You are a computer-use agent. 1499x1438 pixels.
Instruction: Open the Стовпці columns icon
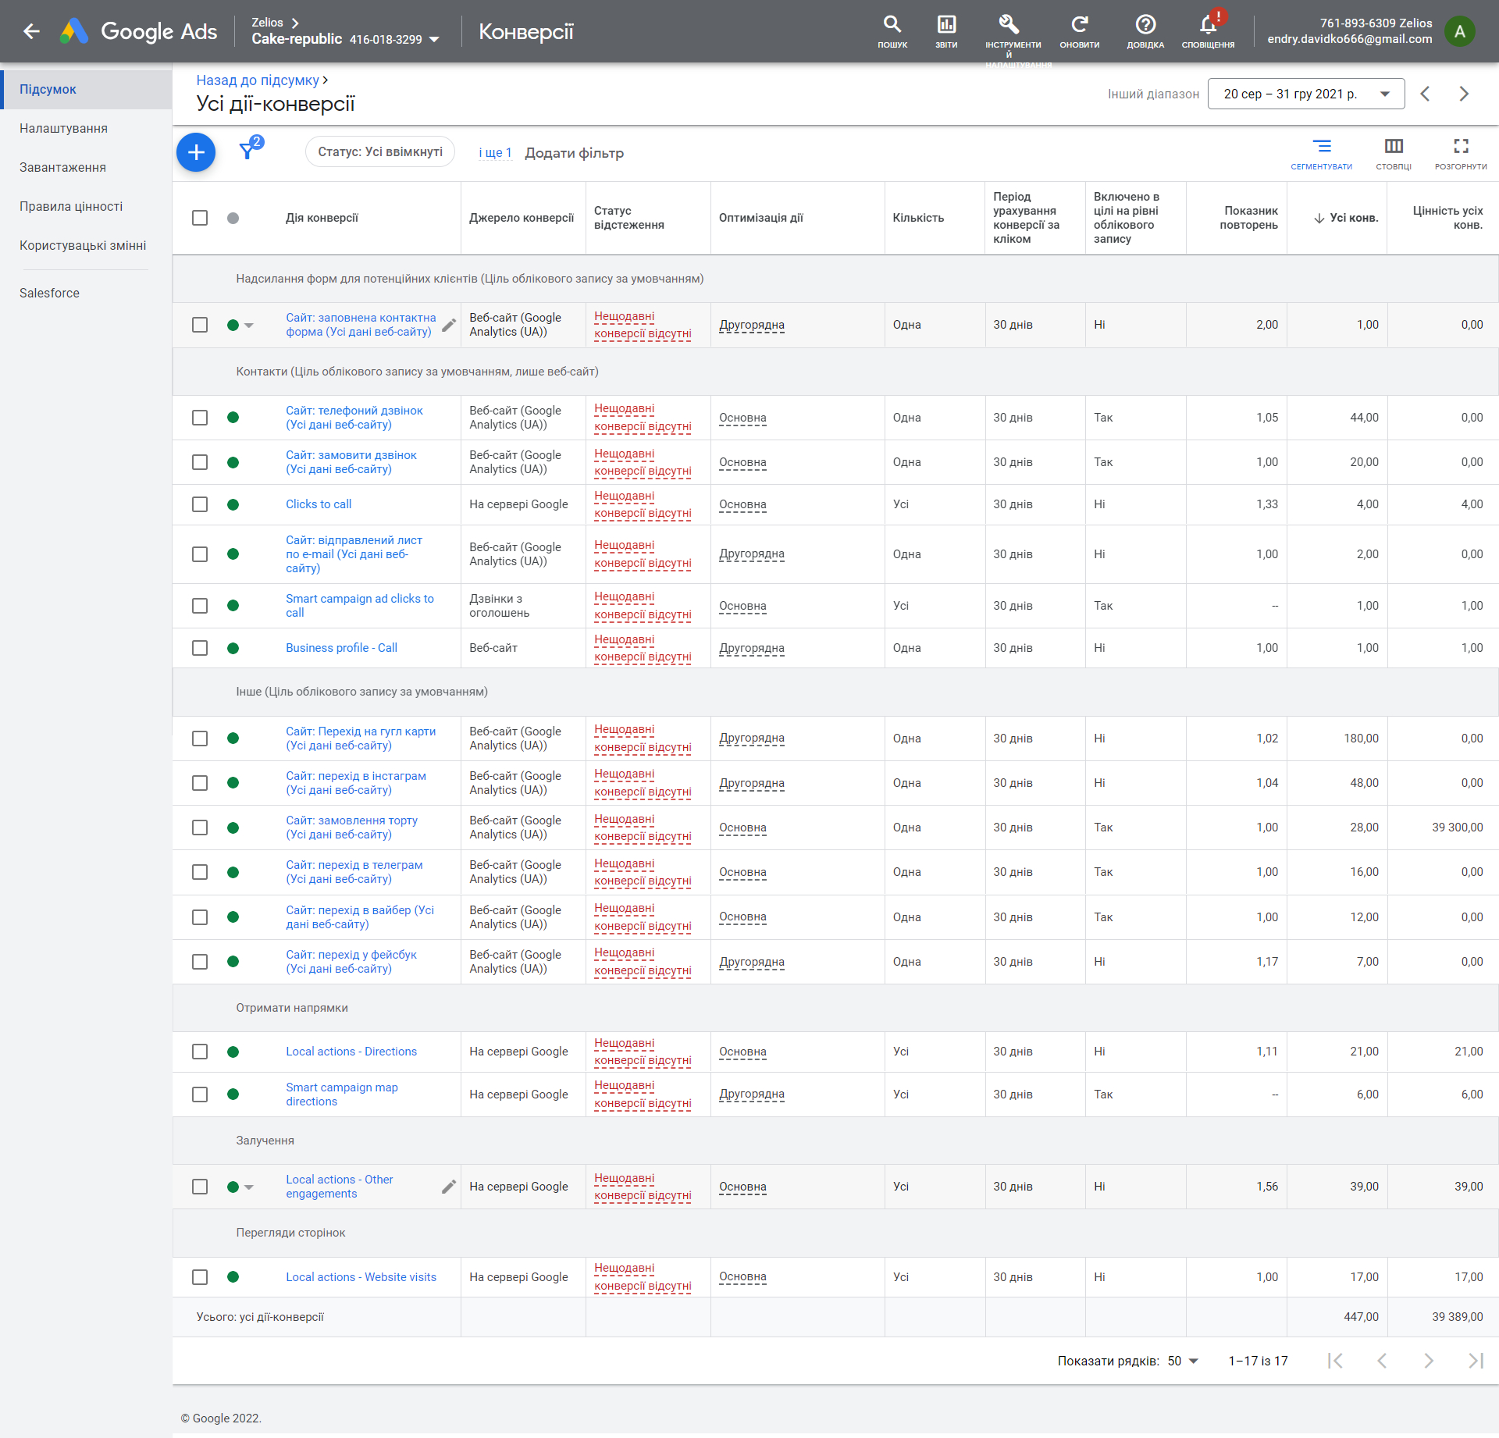tap(1394, 154)
